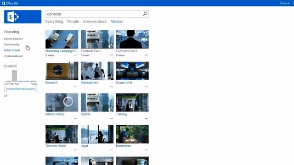The image size is (294, 165).
Task: Open ellipsis menu for Kitchen-Policy
Action: click(76, 118)
